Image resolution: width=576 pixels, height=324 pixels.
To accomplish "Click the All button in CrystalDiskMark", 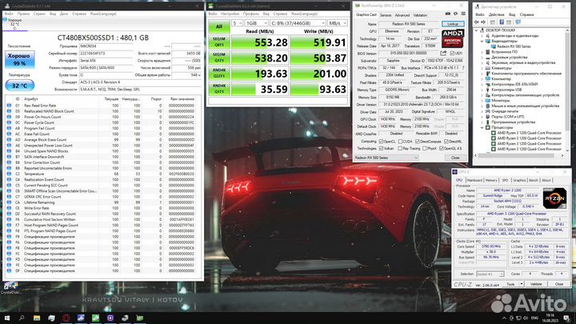I will (219, 26).
